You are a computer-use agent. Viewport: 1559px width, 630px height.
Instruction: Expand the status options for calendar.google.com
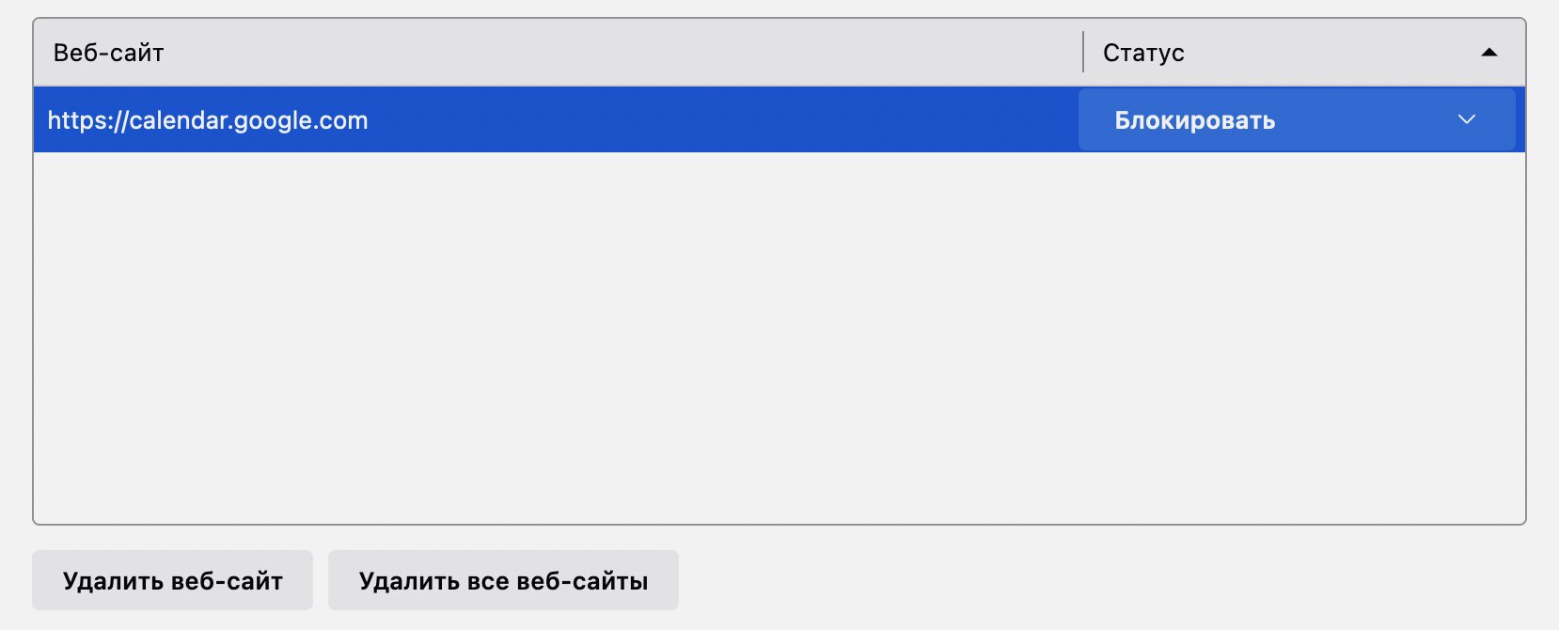coord(1297,119)
